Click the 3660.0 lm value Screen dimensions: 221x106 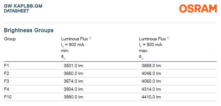tap(73, 73)
